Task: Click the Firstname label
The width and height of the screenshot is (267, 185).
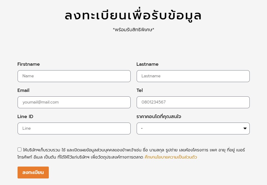Action: 29,64
